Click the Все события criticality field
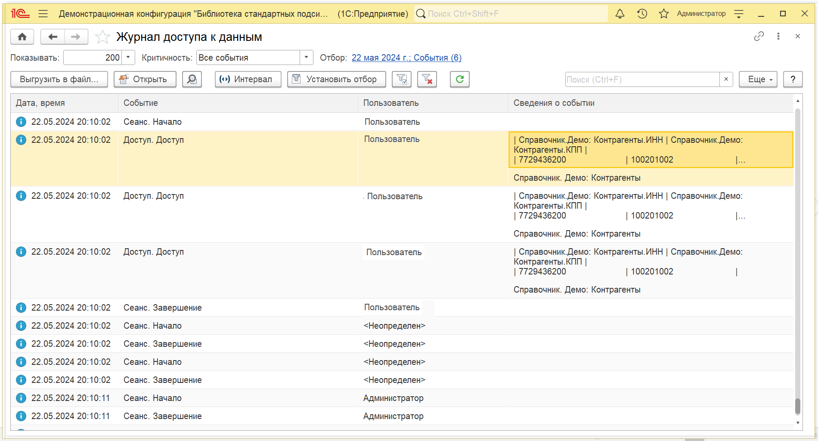Screen dimensions: 818x441 tap(248, 57)
